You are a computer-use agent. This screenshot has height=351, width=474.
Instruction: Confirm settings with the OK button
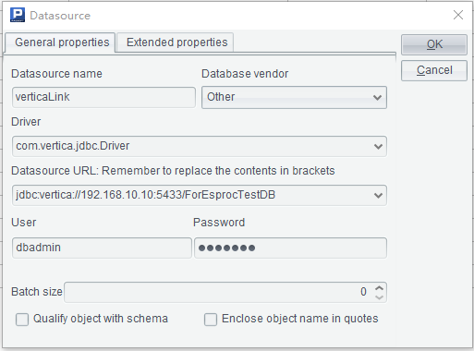pos(434,44)
